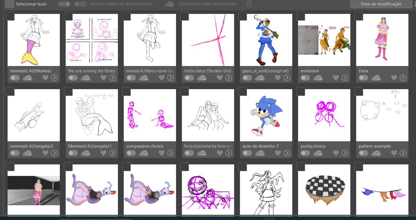
Task: Open the gray 3D room scene thumbnail
Action: pyautogui.click(x=34, y=190)
